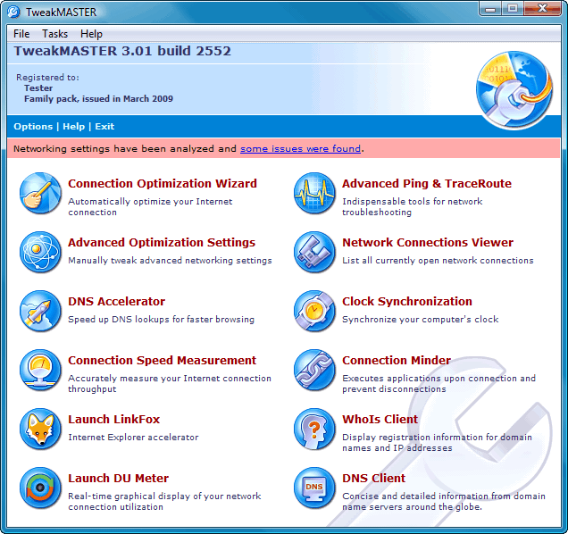Click the DU Meter circular icon
This screenshot has height=534, width=568.
40,488
